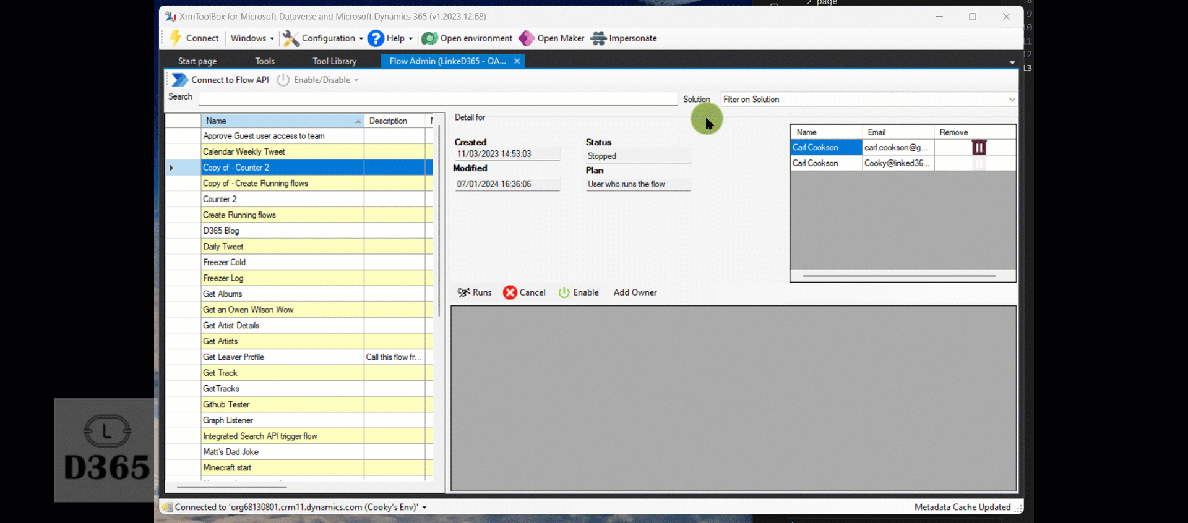Select the 'D365 Blog' flow
This screenshot has height=523, width=1188.
pyautogui.click(x=282, y=231)
